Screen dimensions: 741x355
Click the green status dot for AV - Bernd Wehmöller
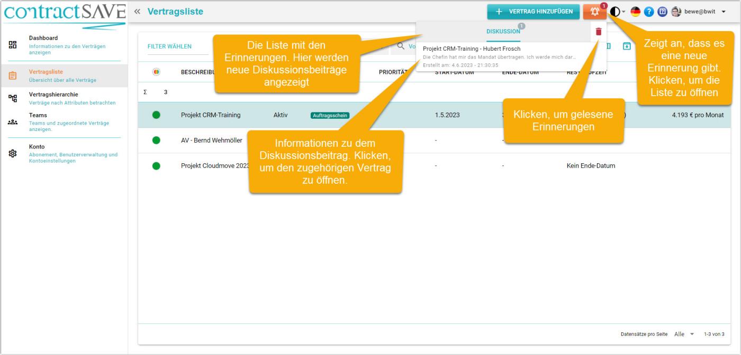tap(156, 141)
